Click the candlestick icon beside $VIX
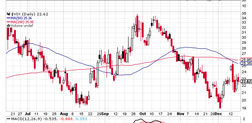Screen dimensions: 252x123 coord(8,14)
